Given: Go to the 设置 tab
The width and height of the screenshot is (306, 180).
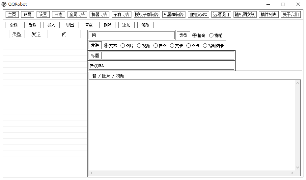Looking at the screenshot, I should pos(43,14).
